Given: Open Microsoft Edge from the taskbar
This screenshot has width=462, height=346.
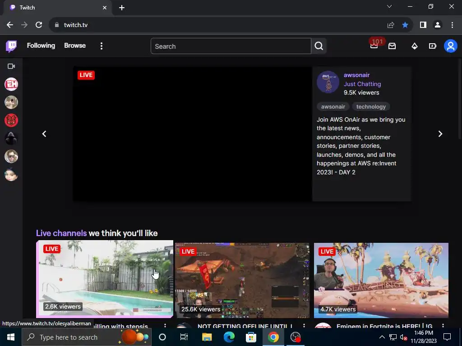Looking at the screenshot, I should pyautogui.click(x=229, y=337).
